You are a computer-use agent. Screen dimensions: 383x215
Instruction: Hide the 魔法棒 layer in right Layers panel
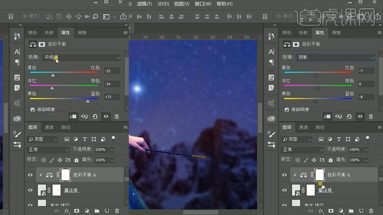(284, 190)
